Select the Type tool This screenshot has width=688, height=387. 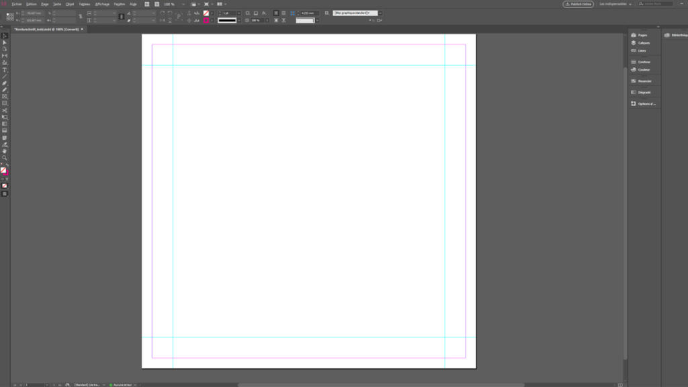point(5,70)
